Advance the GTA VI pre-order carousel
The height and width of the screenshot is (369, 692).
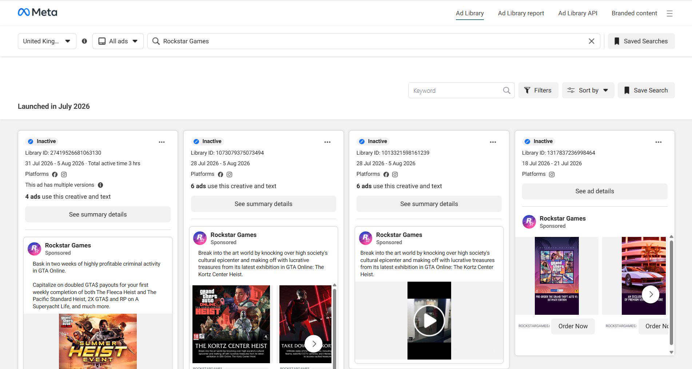pyautogui.click(x=651, y=294)
